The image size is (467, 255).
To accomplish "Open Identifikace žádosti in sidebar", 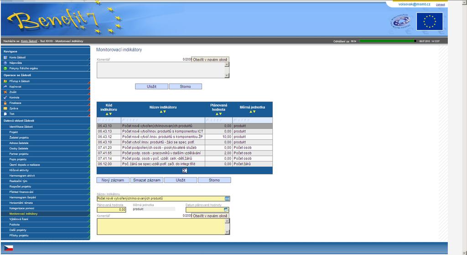I will 21,127.
